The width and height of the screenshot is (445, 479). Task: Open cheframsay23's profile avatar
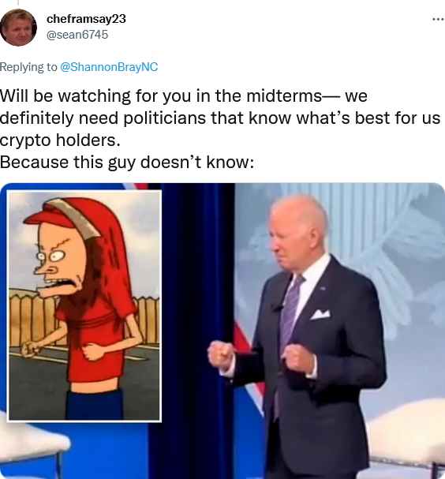tap(18, 28)
